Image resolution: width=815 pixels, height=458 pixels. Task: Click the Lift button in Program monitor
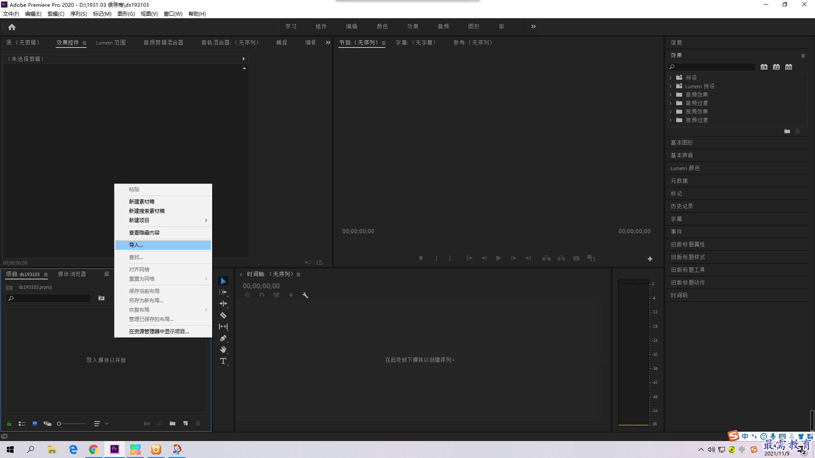(547, 258)
